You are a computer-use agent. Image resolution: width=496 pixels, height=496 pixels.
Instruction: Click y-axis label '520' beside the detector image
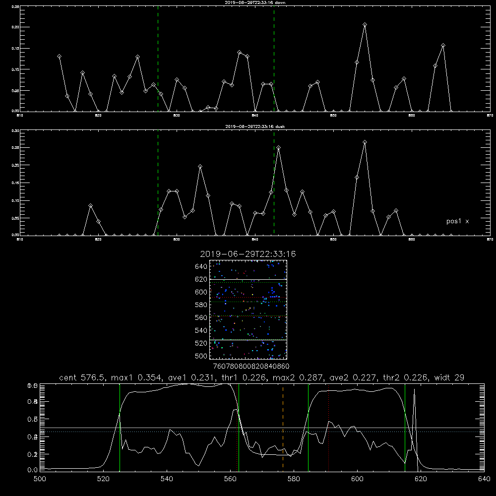[201, 344]
